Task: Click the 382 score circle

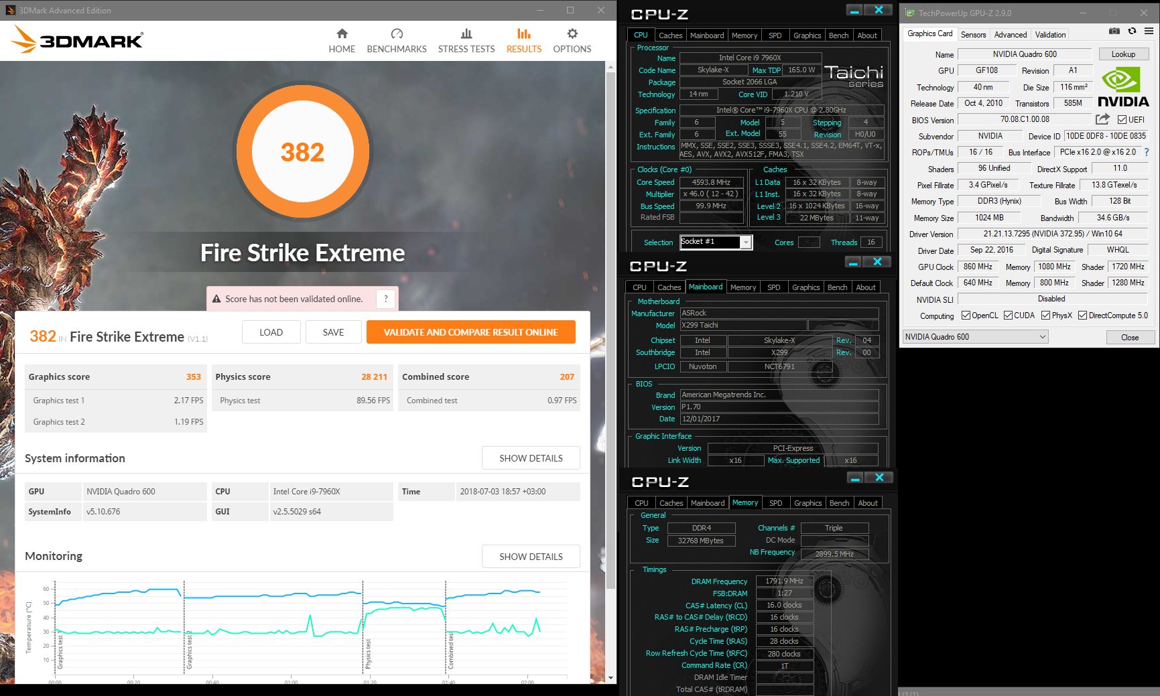Action: coord(303,152)
